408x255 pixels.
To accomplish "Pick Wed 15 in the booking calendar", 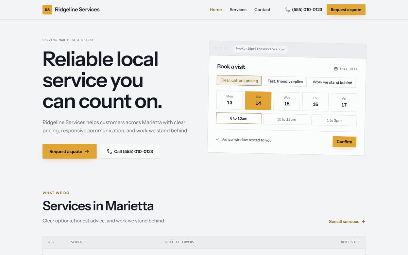I will (x=287, y=101).
